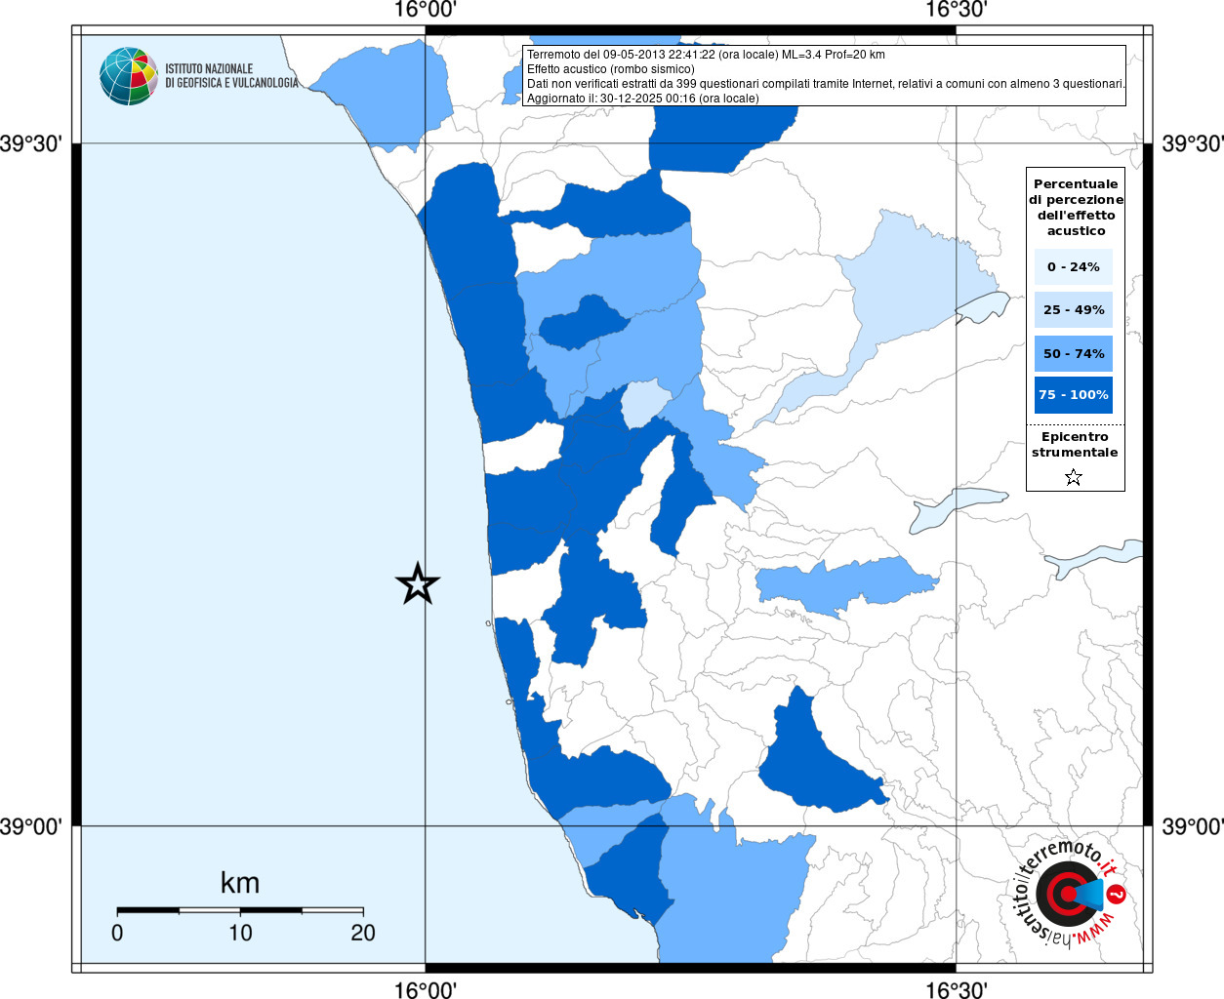Click the left 39°30' latitude label
Screen dimensions: 1224x999
pos(31,144)
